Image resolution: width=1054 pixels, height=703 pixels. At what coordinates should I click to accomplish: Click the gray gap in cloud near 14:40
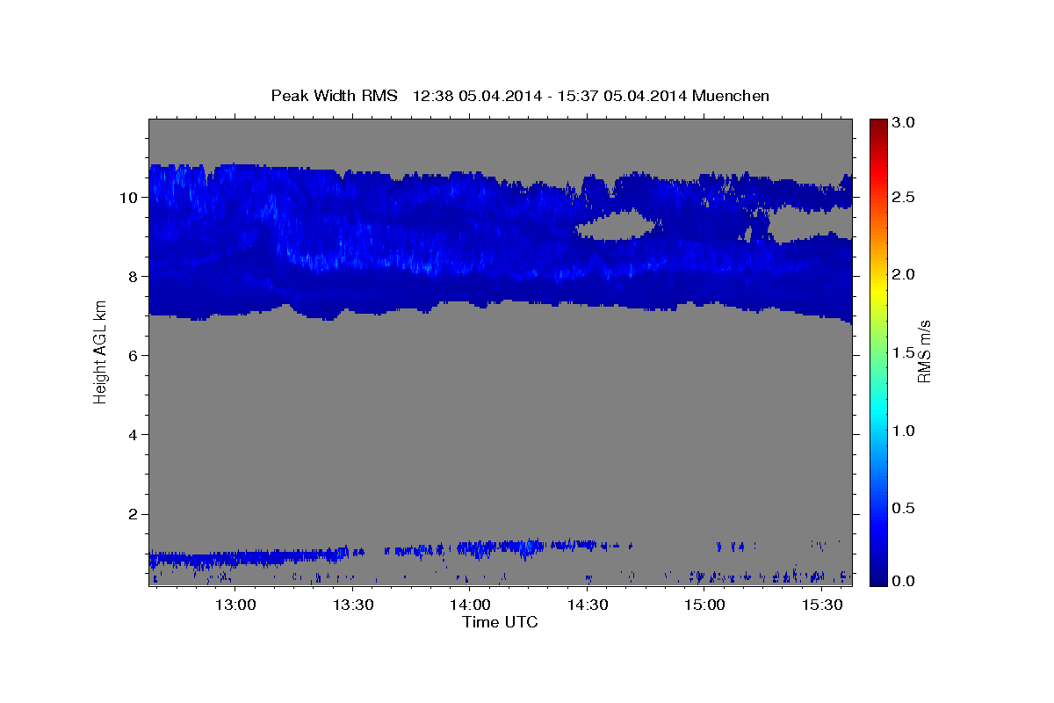[x=617, y=226]
